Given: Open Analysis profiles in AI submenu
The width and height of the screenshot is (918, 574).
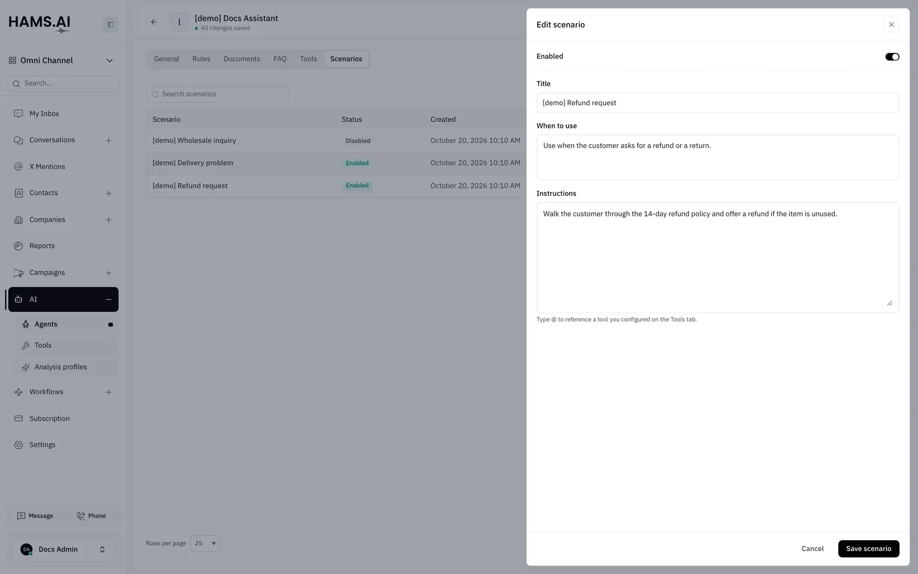Looking at the screenshot, I should (67, 367).
